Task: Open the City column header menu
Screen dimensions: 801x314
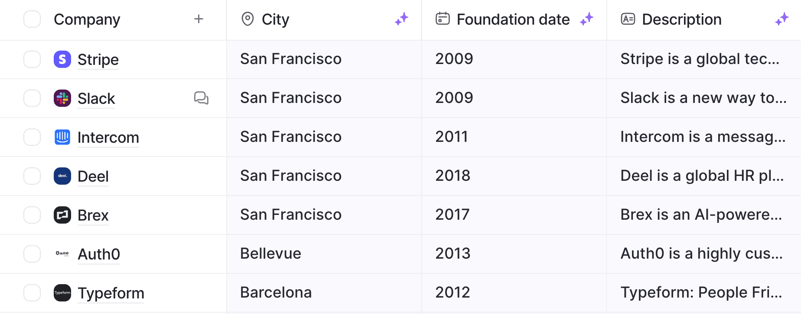Action: coord(275,19)
